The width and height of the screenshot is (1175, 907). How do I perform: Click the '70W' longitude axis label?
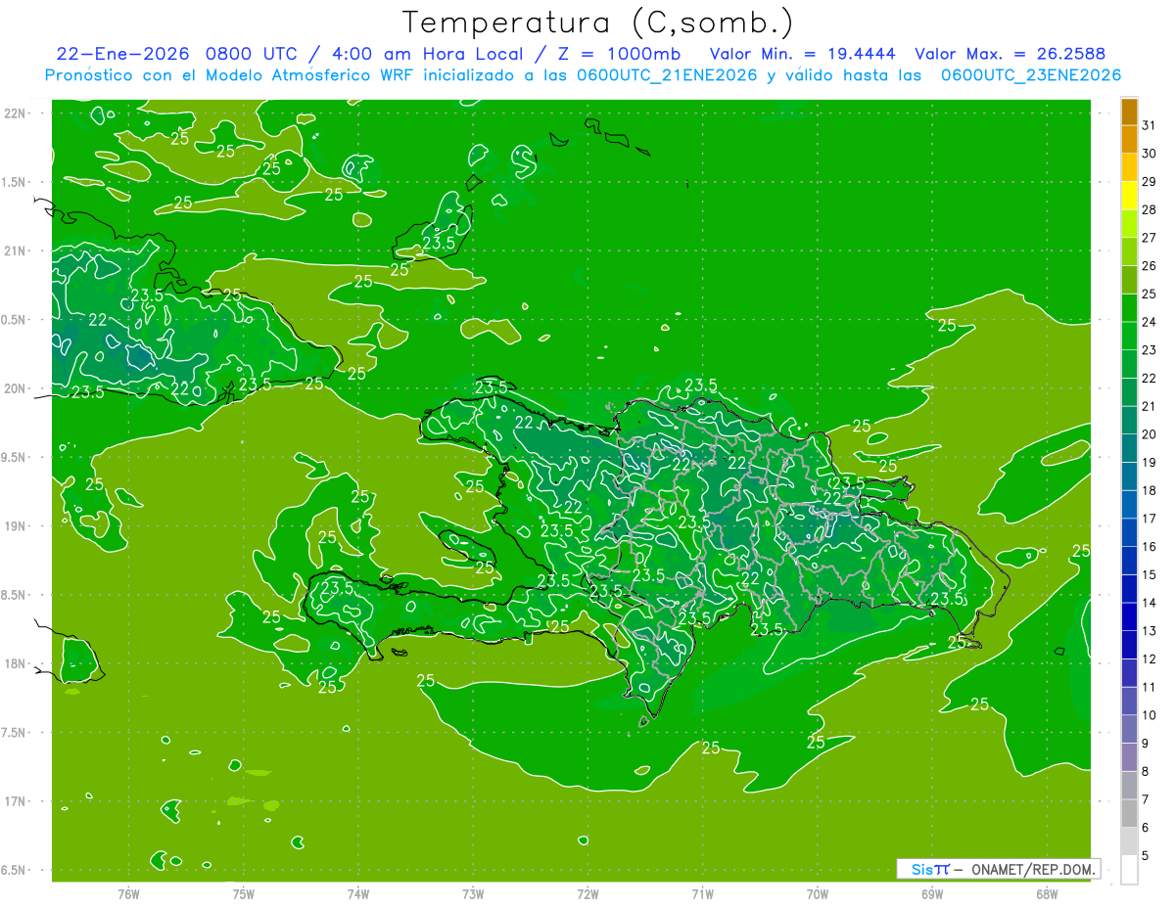[x=818, y=895]
